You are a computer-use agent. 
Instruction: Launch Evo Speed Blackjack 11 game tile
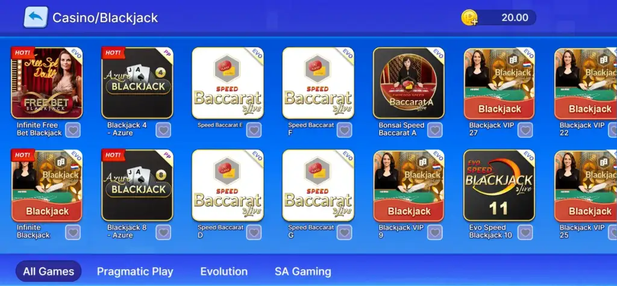[499, 185]
